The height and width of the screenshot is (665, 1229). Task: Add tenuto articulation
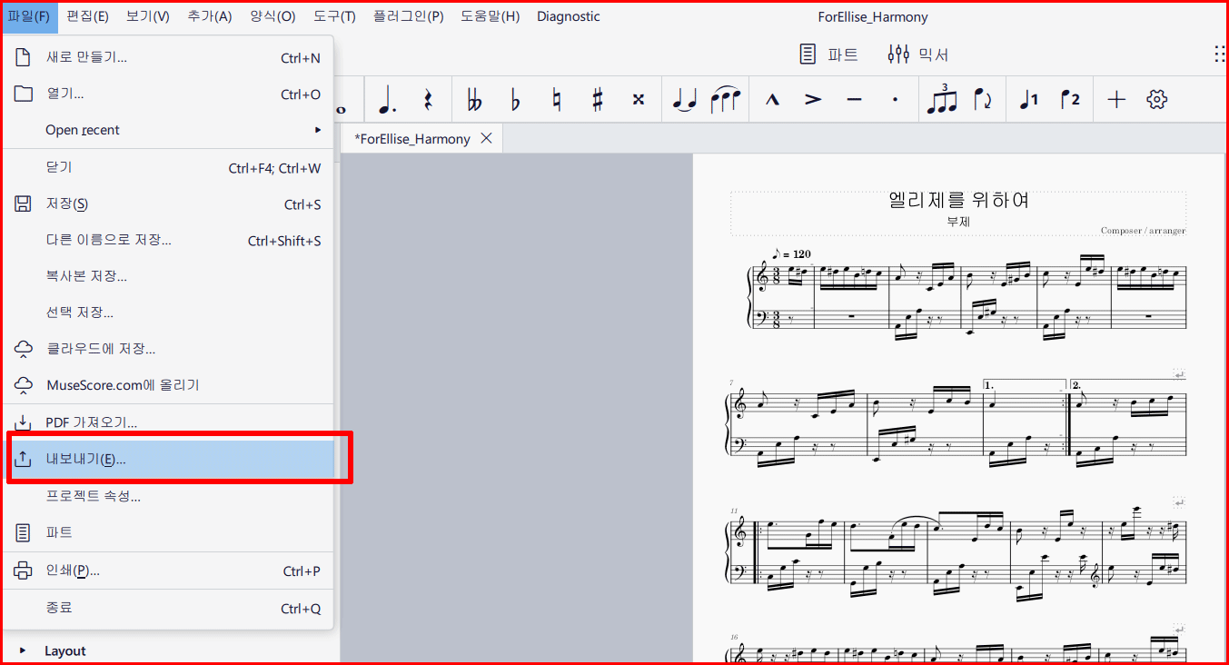854,99
